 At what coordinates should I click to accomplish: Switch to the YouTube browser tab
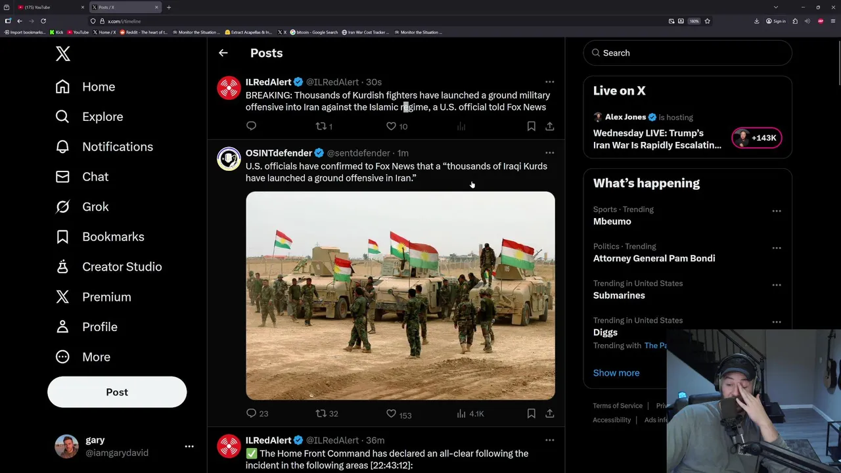46,7
